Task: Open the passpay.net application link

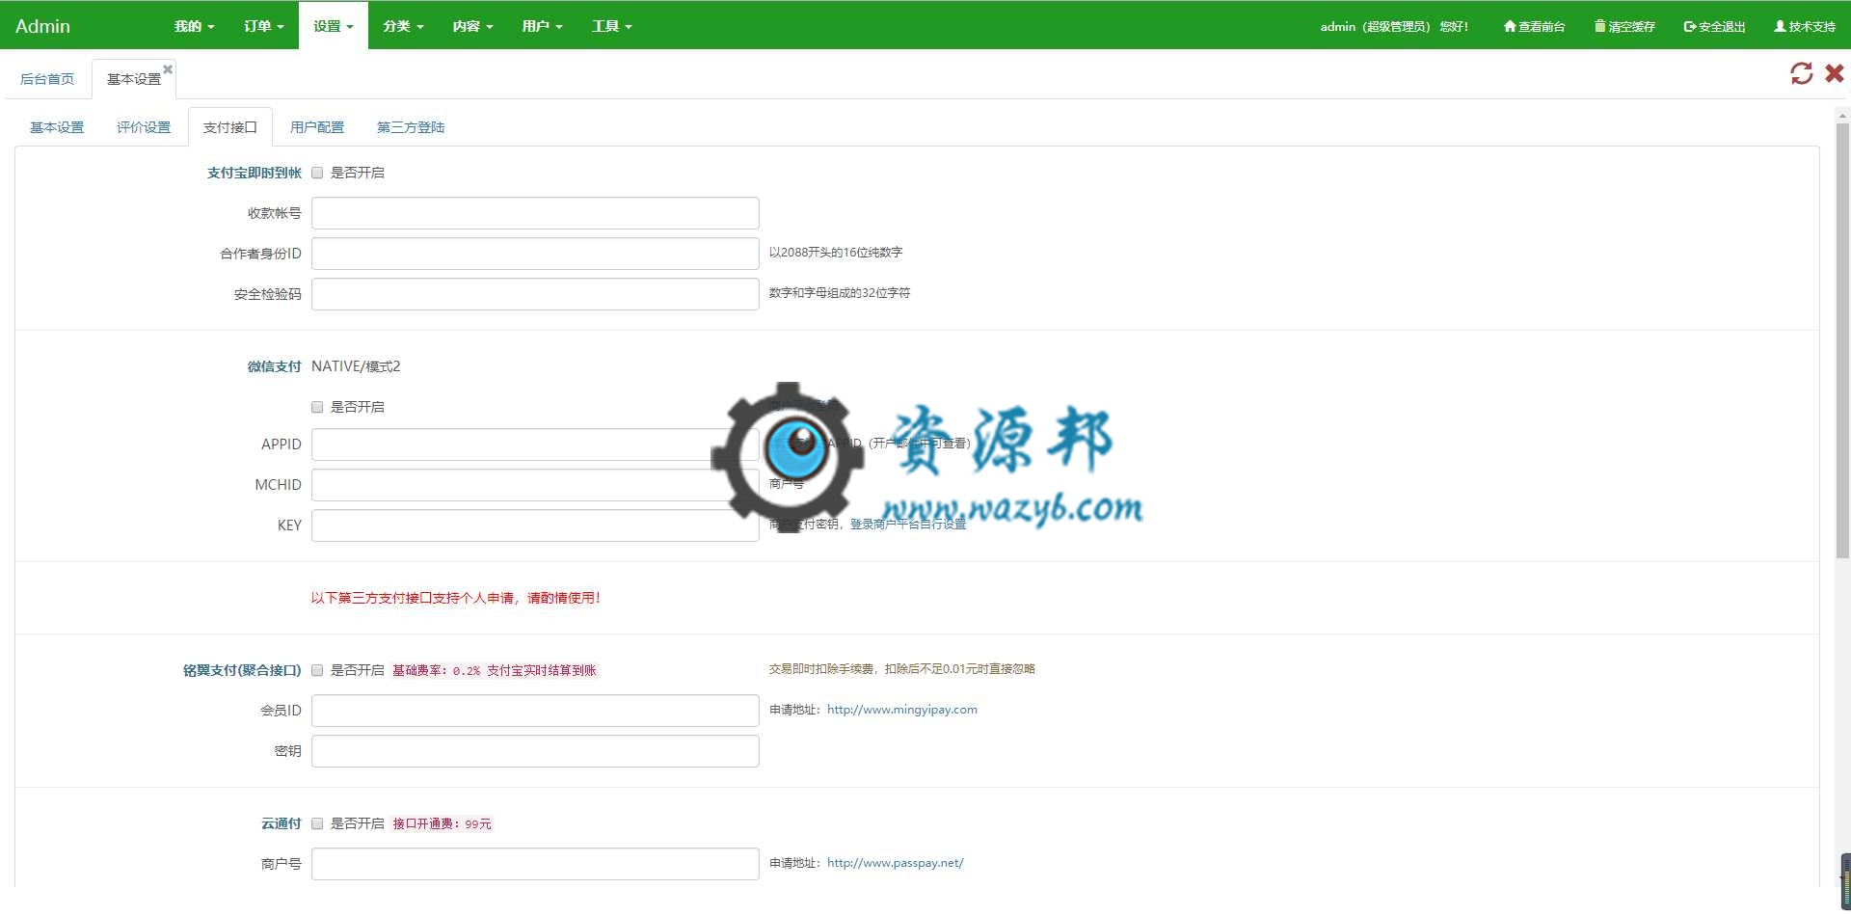Action: [896, 863]
